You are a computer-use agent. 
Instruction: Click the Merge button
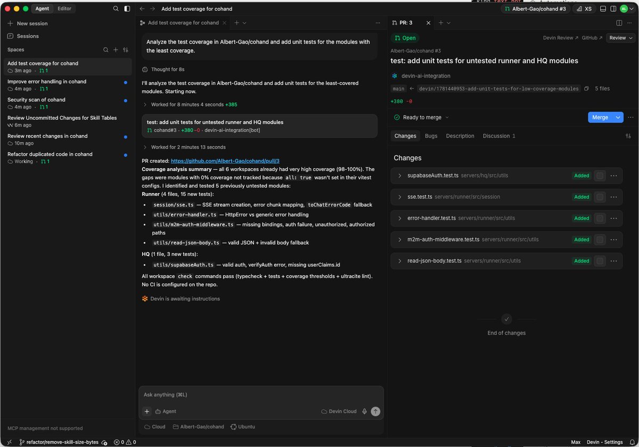600,118
